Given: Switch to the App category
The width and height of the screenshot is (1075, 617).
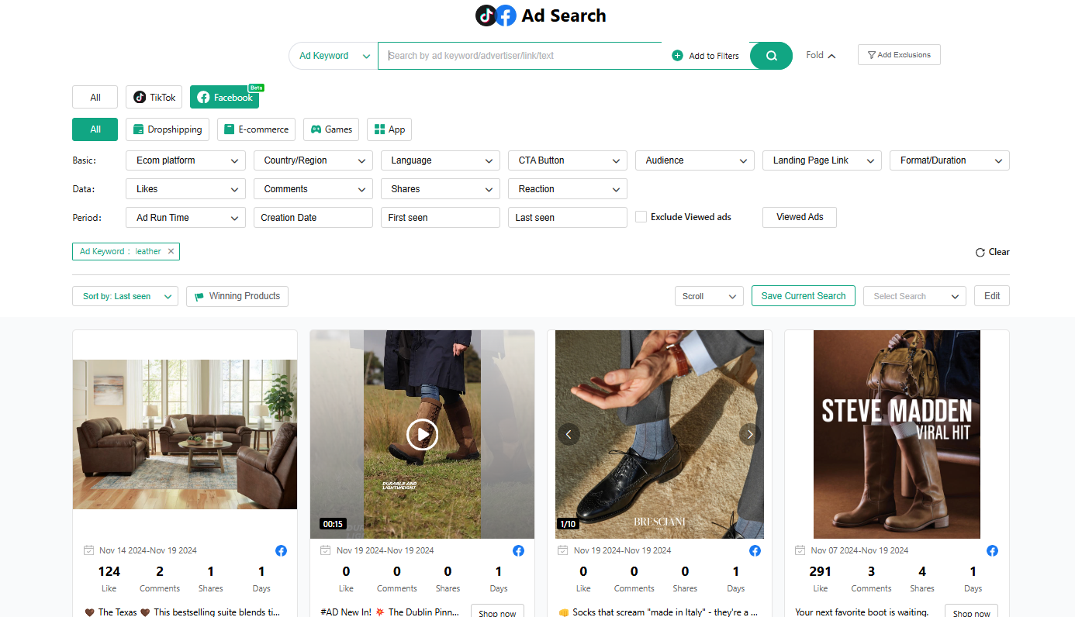Looking at the screenshot, I should 389,129.
